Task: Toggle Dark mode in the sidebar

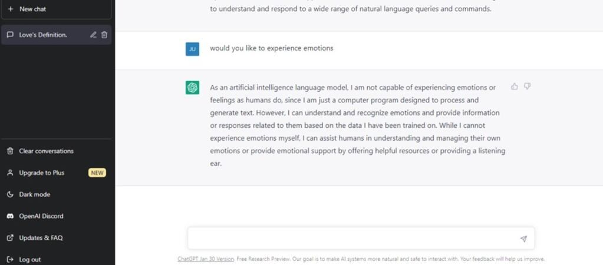Action: (34, 194)
